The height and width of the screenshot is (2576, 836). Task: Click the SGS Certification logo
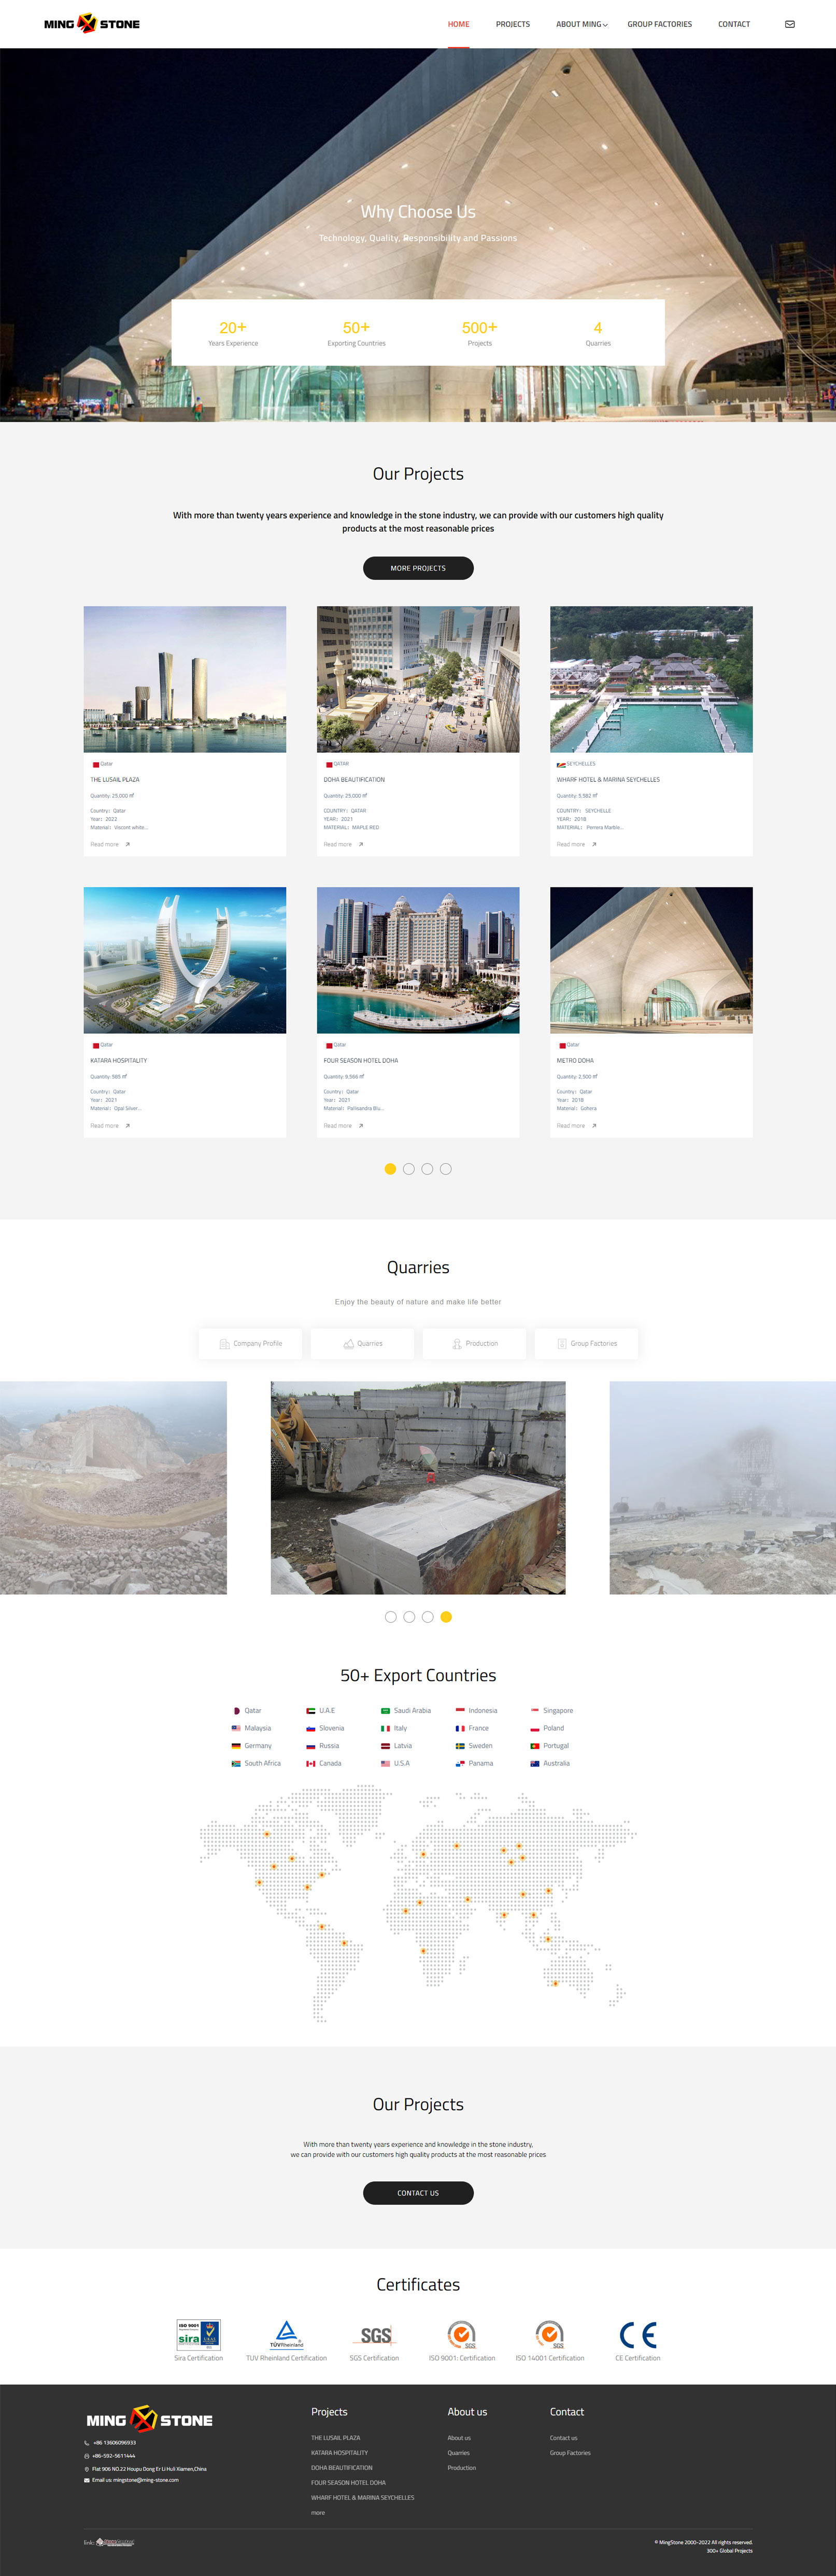coord(375,2335)
